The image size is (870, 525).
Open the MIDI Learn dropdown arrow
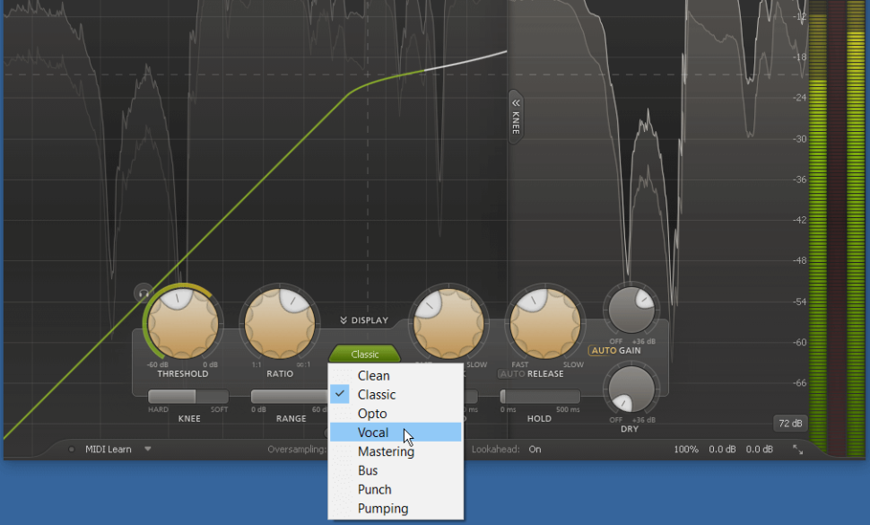pos(148,449)
